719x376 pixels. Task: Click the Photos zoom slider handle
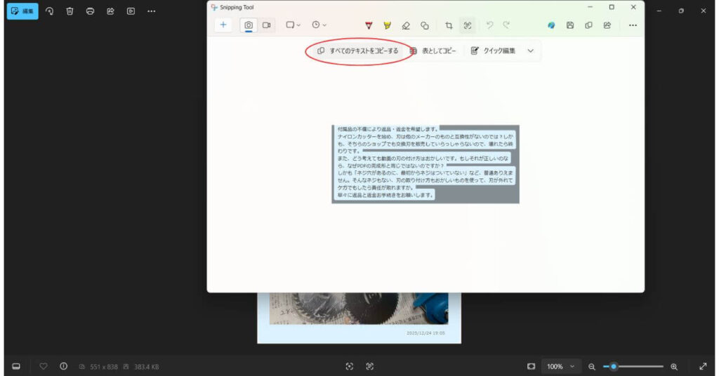tap(614, 366)
